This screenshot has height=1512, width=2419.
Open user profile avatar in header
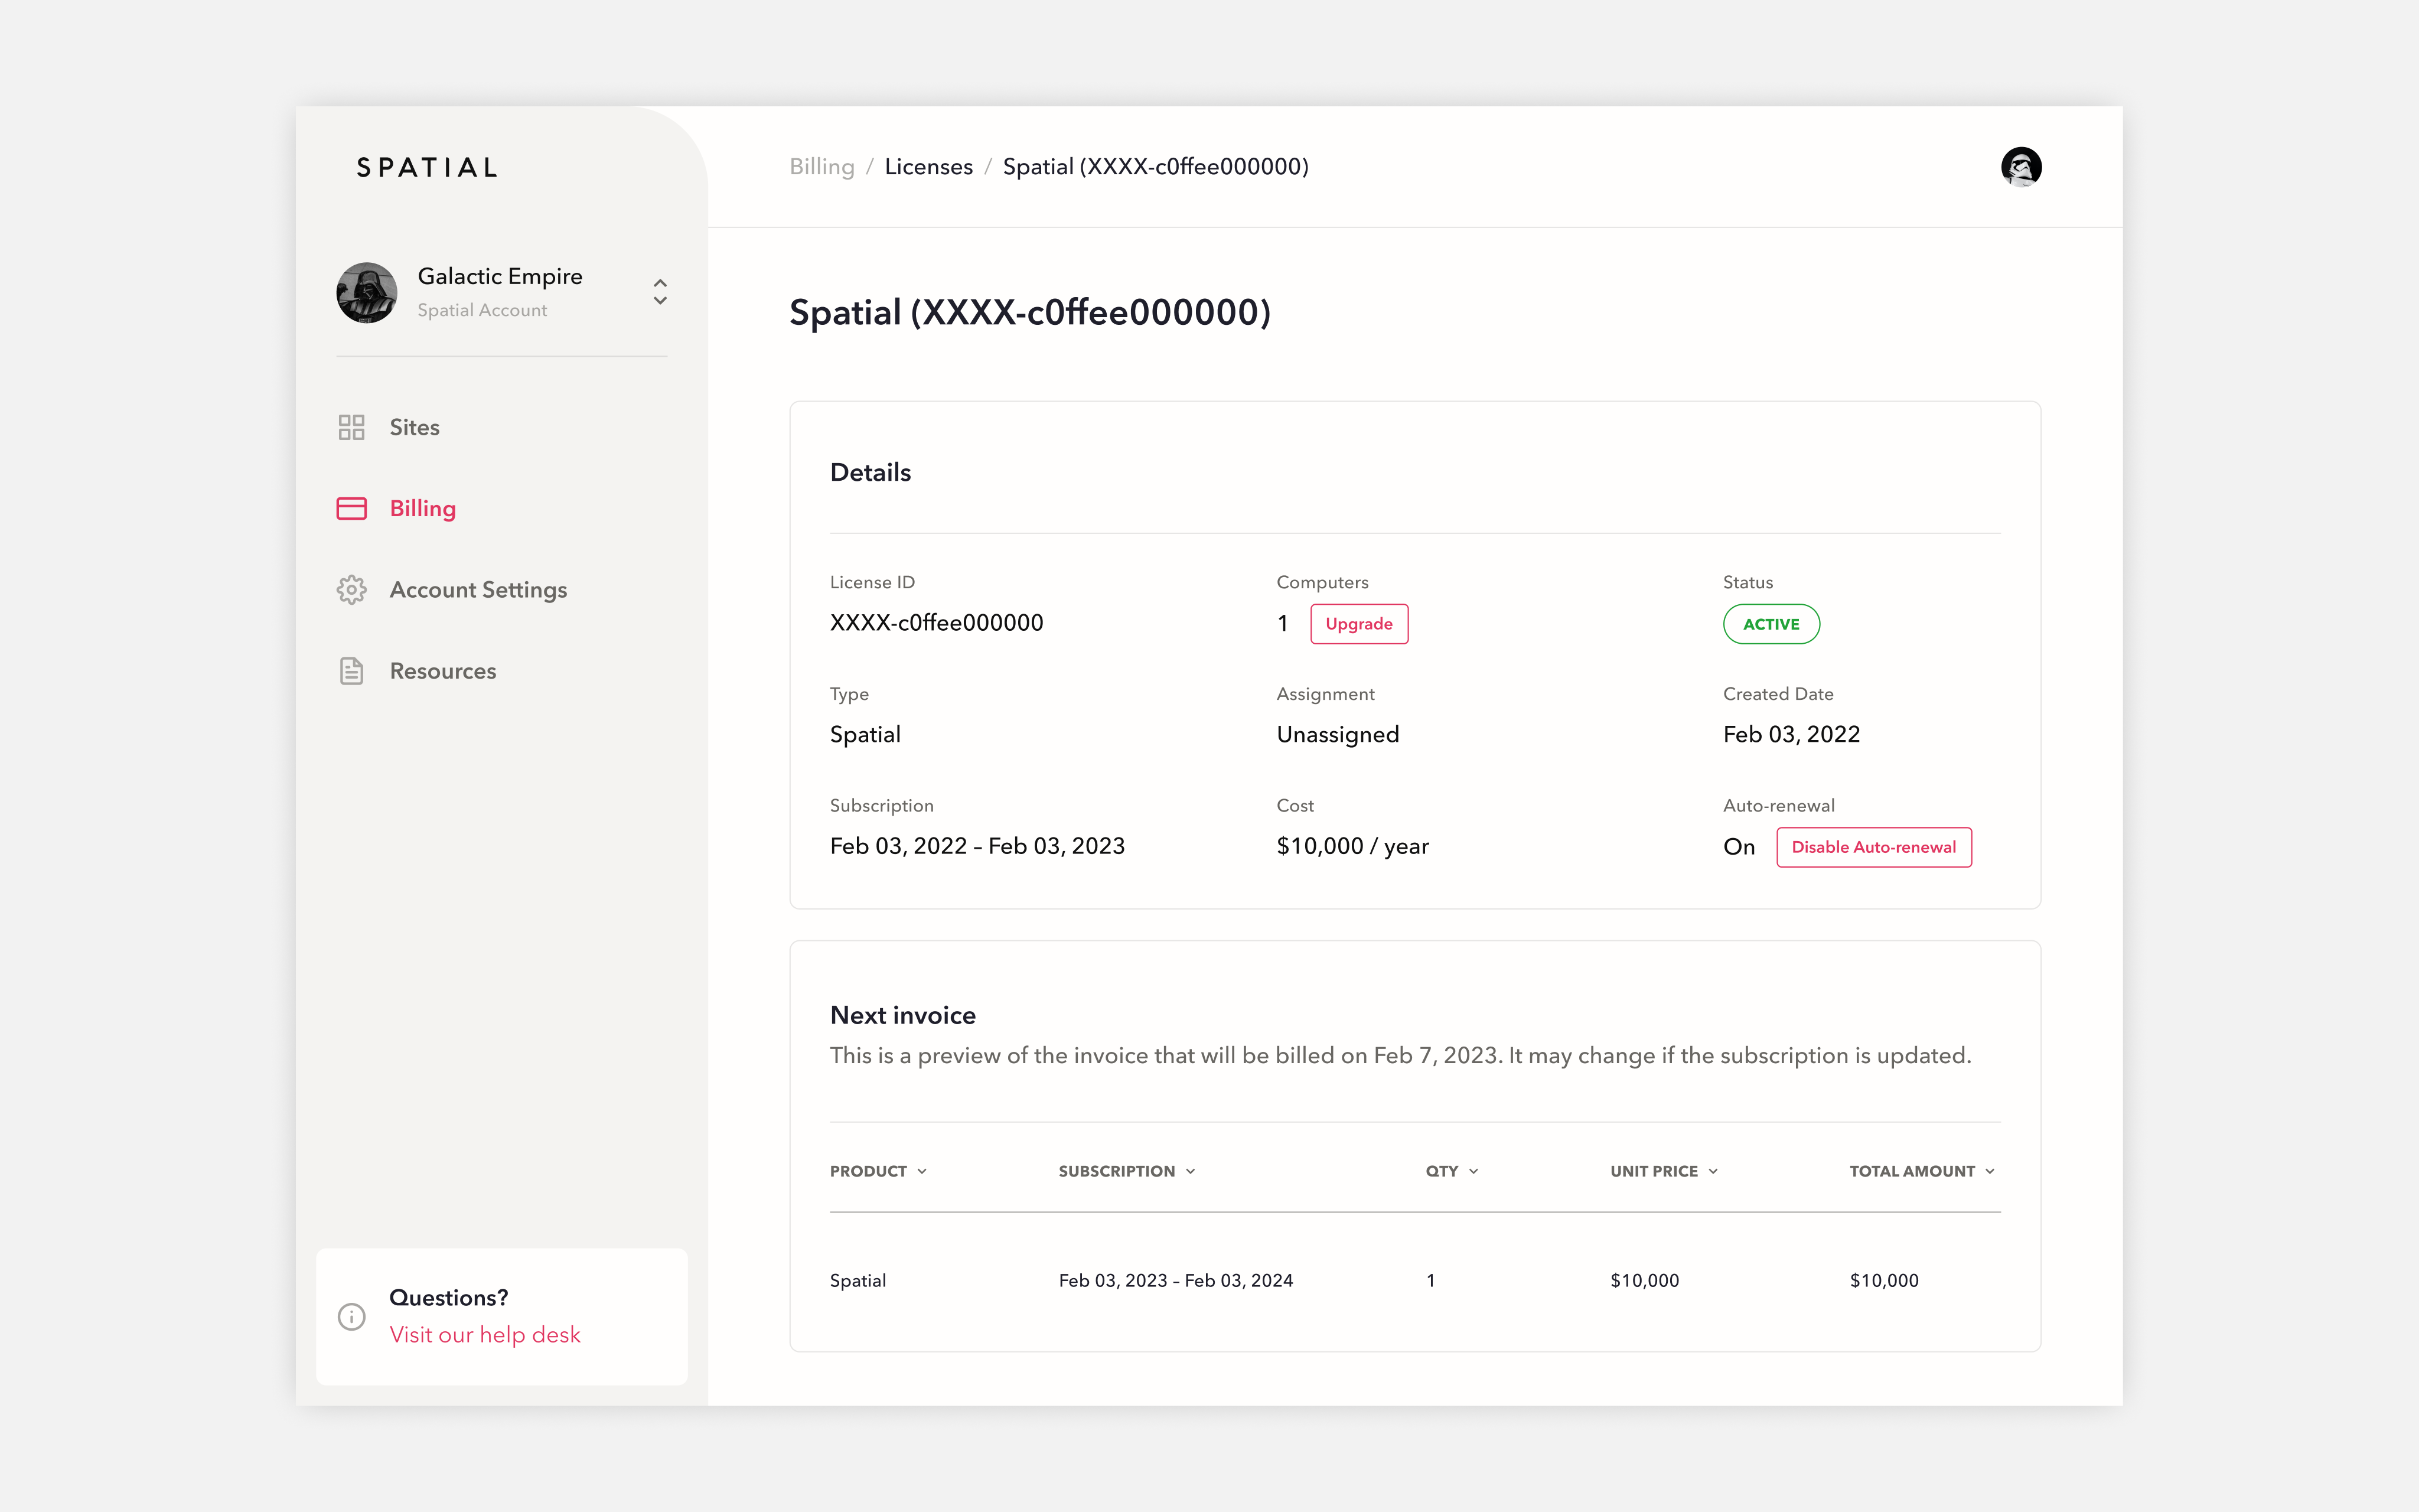(x=2020, y=167)
